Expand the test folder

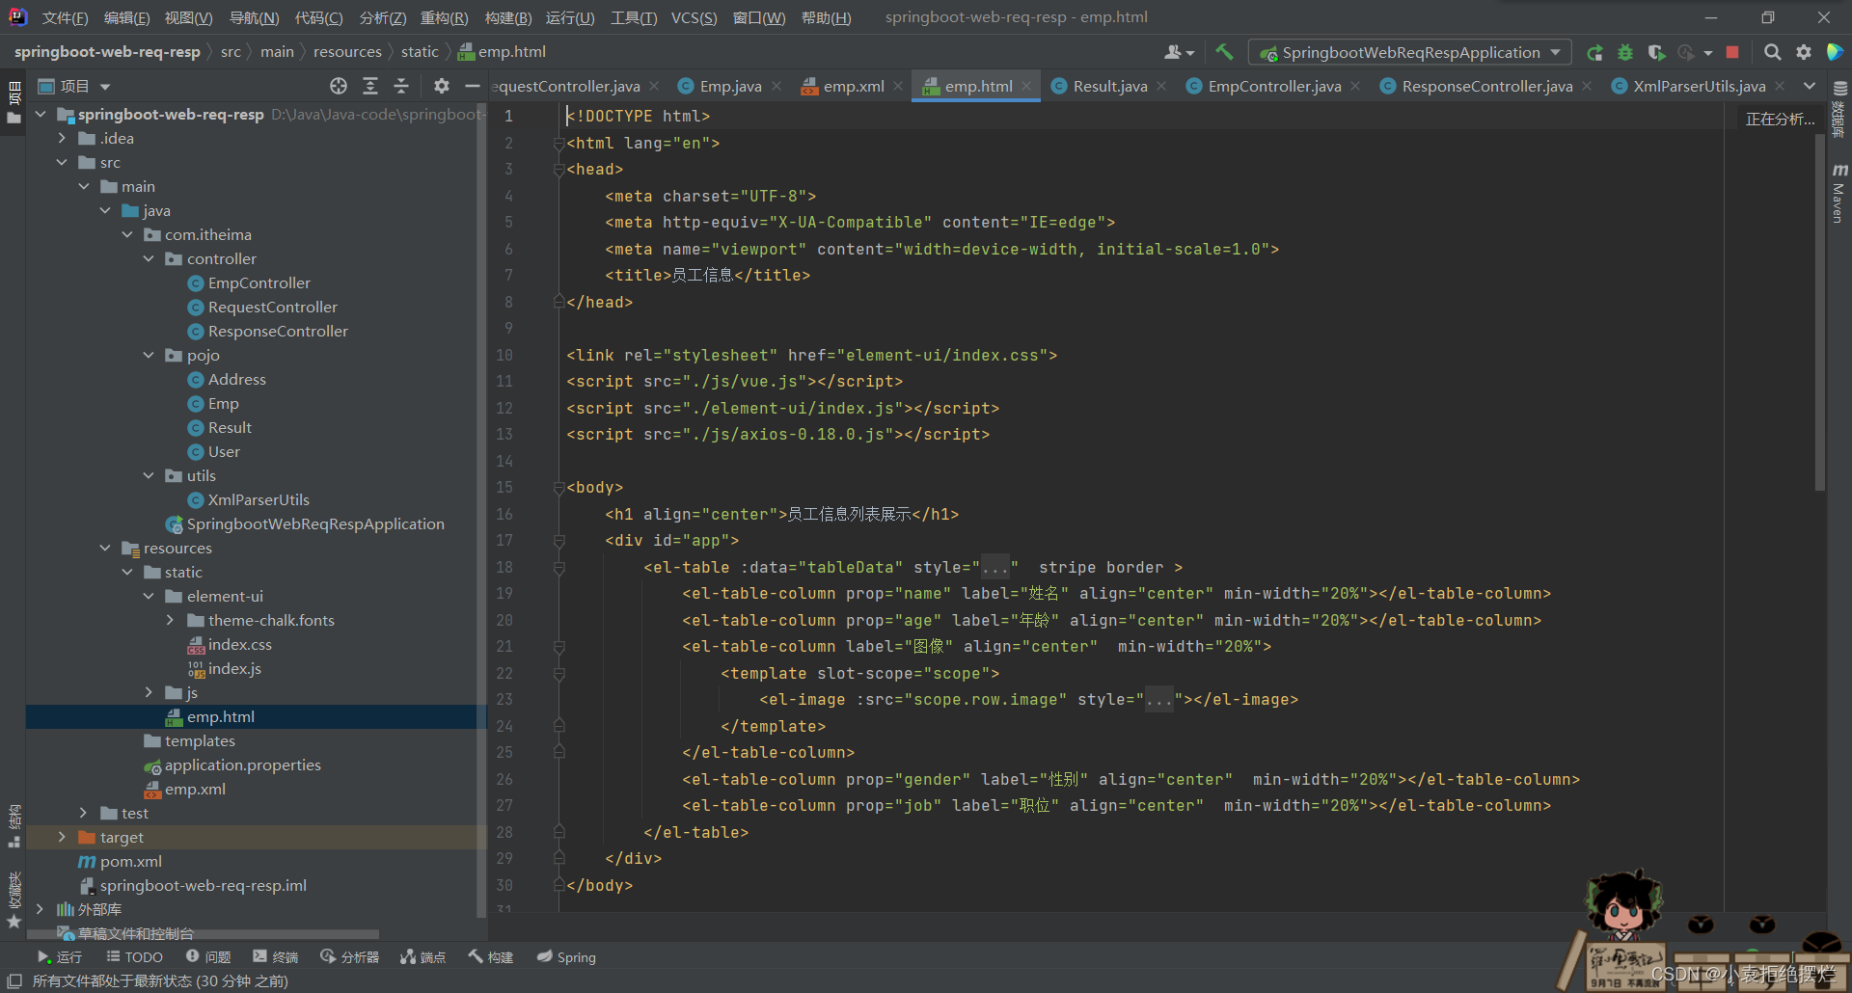84,814
